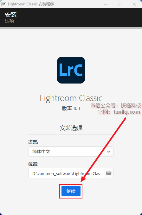The image size is (142, 215).
Task: Click the 选项 subtitle in header
Action: pos(10,21)
